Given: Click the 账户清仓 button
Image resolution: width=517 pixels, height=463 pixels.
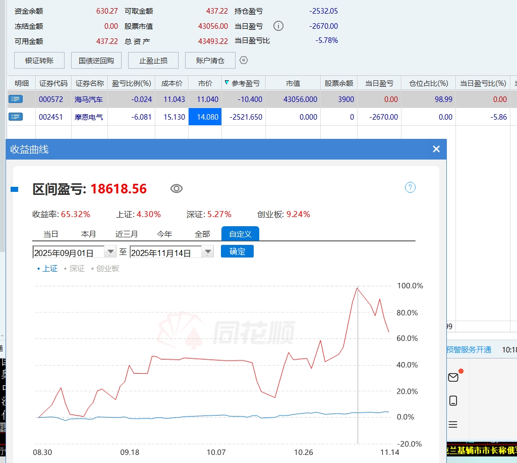Looking at the screenshot, I should click(210, 61).
